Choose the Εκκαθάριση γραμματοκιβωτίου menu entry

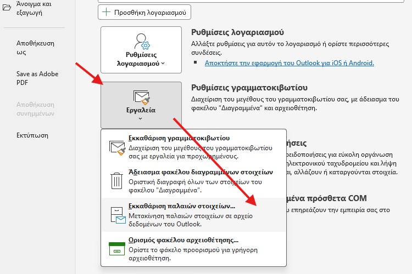(179, 138)
